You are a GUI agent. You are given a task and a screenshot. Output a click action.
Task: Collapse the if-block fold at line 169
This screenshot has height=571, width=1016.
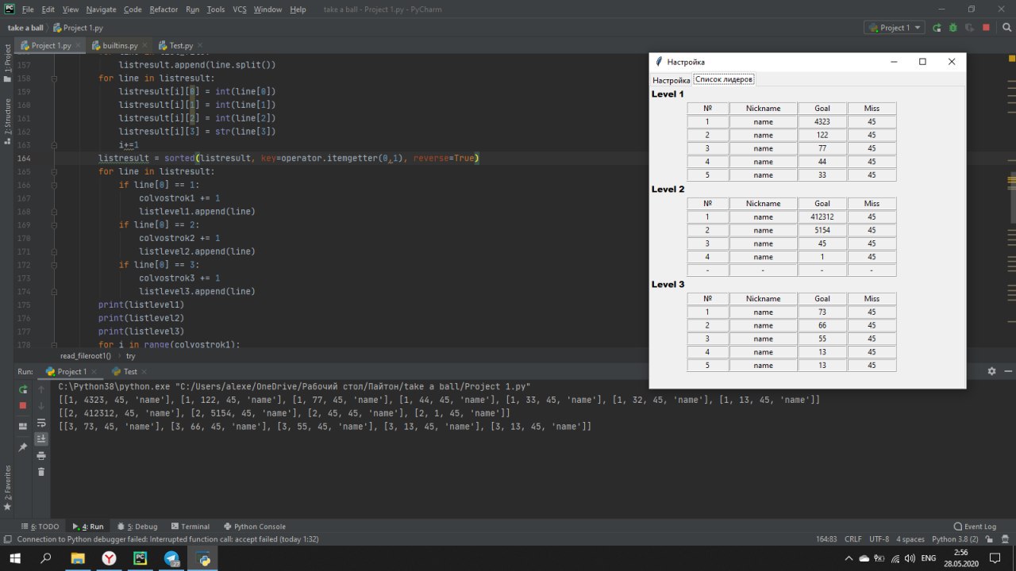point(54,224)
